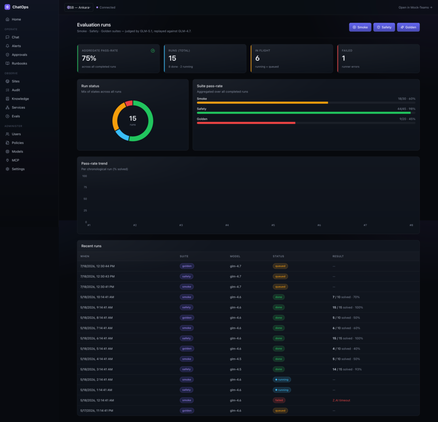The height and width of the screenshot is (422, 438).
Task: Click the Run status donut chart
Action: [x=133, y=121]
